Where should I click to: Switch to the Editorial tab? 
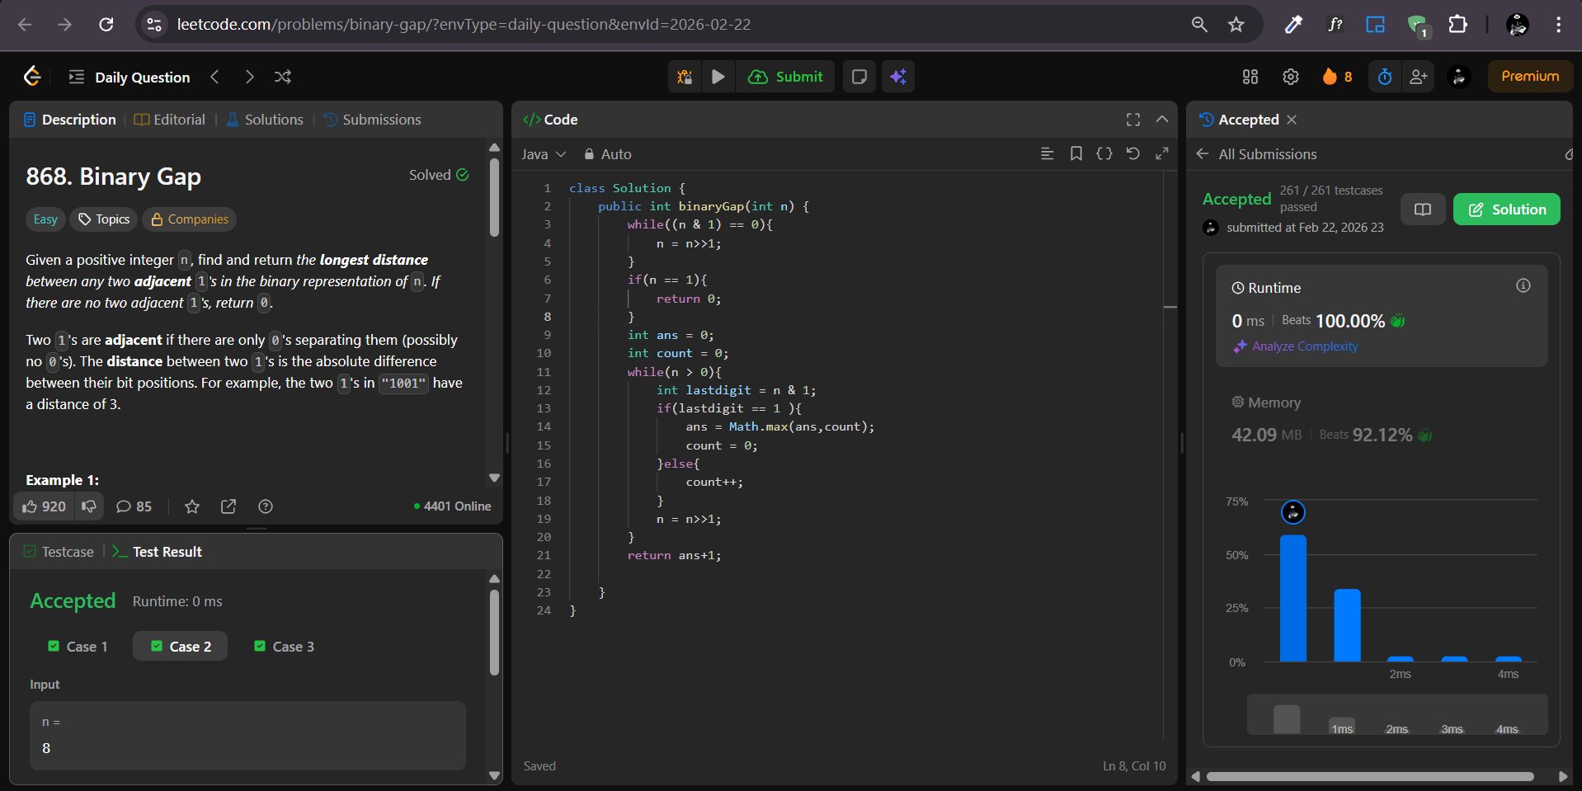click(x=170, y=120)
